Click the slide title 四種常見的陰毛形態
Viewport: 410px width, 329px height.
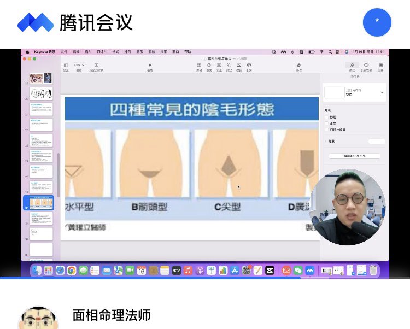click(192, 109)
